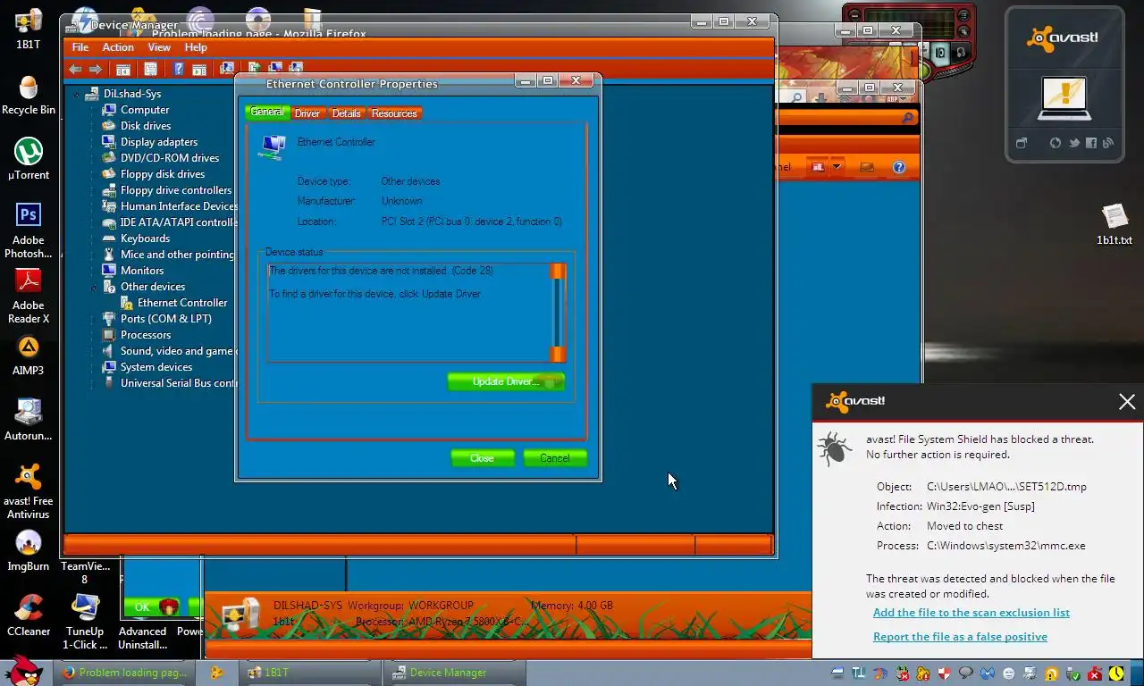Click device status scrollbar down arrow
This screenshot has width=1144, height=686.
(x=558, y=355)
